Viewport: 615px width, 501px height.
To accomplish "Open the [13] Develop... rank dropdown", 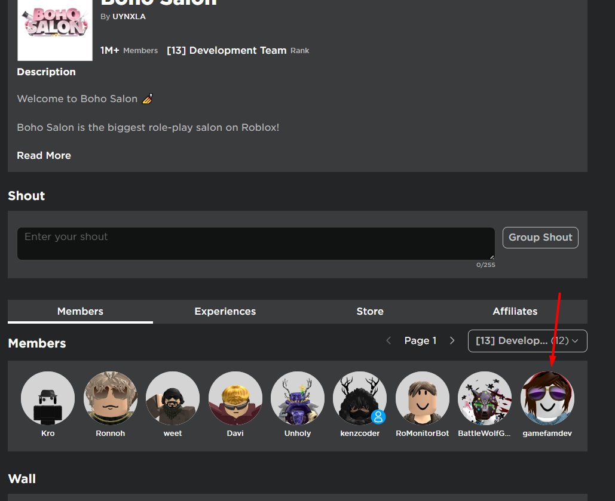I will click(x=527, y=340).
